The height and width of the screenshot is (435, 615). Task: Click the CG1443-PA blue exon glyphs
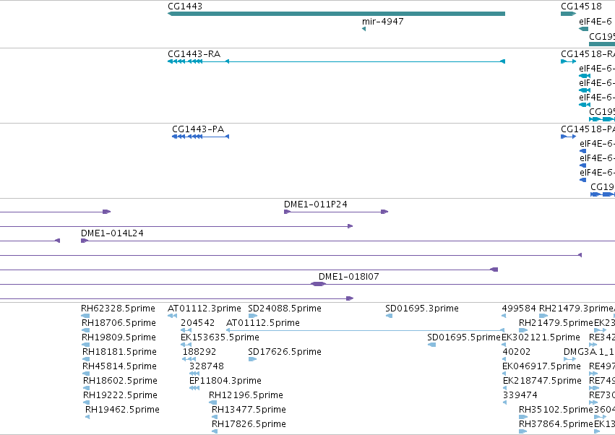click(187, 137)
